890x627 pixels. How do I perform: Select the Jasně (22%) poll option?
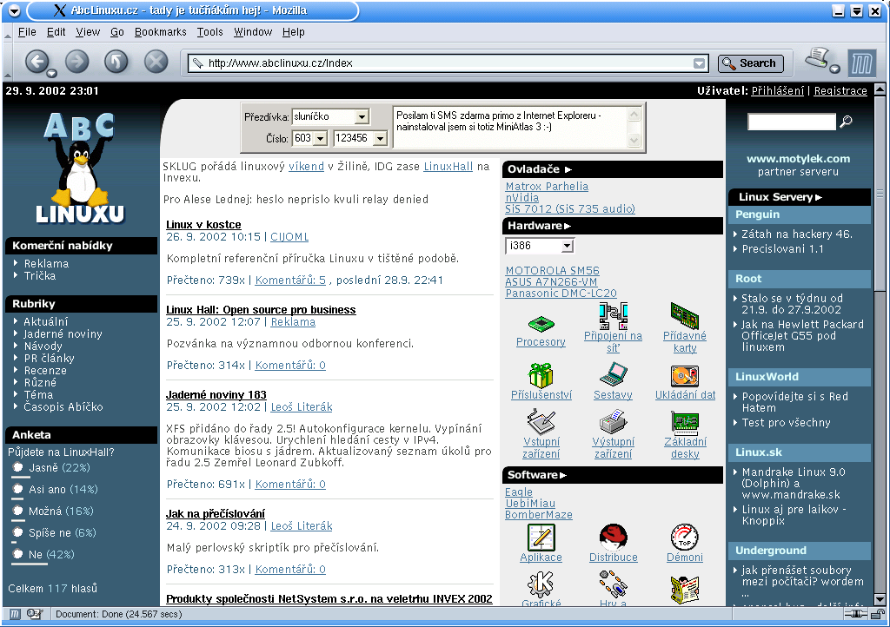pyautogui.click(x=17, y=467)
